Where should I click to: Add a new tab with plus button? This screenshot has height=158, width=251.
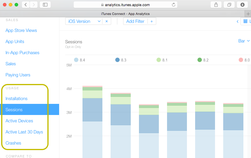(248, 14)
